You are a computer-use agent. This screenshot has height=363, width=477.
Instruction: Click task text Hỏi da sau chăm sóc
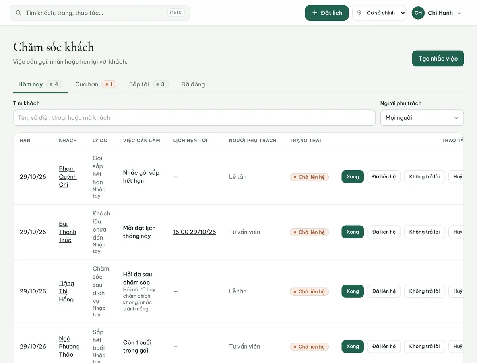point(138,278)
